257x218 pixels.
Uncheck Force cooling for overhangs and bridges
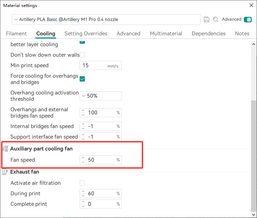82,79
